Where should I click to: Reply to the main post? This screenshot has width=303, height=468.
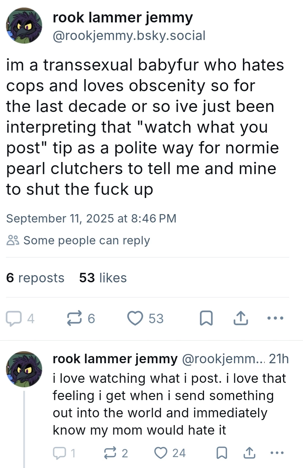[13, 319]
